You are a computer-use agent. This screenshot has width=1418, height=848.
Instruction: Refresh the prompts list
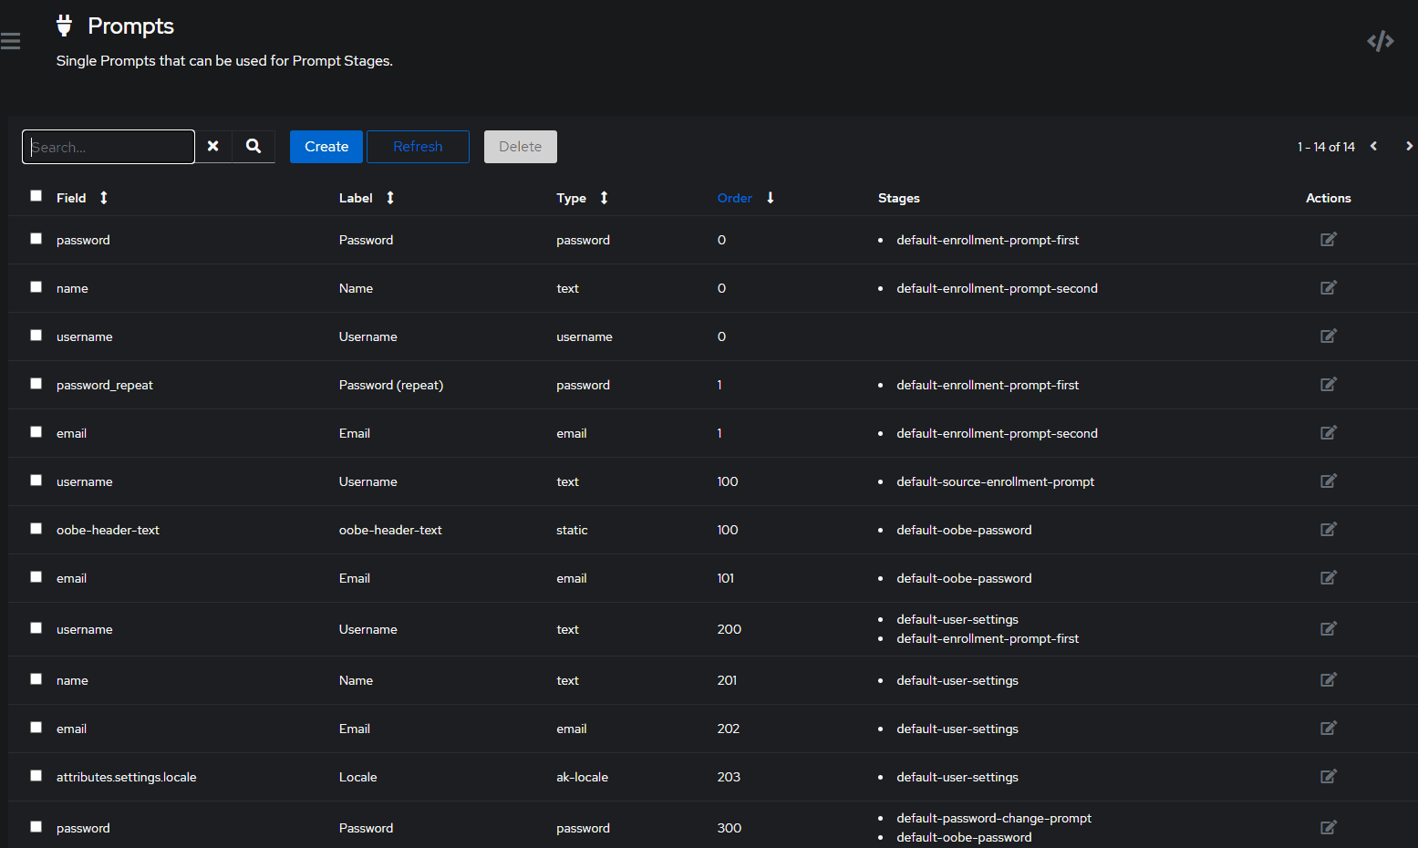pos(418,147)
